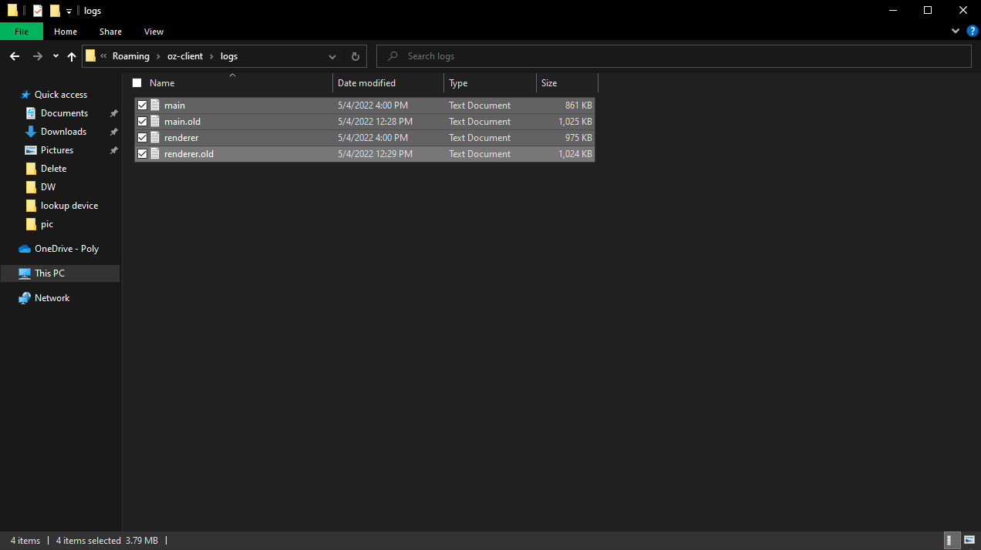Navigate to oz-client via the breadcrumb
Screen dimensions: 981x550
pyautogui.click(x=184, y=55)
